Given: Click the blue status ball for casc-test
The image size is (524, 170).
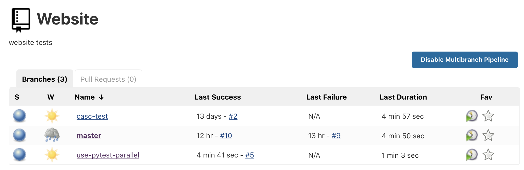Looking at the screenshot, I should [x=20, y=116].
